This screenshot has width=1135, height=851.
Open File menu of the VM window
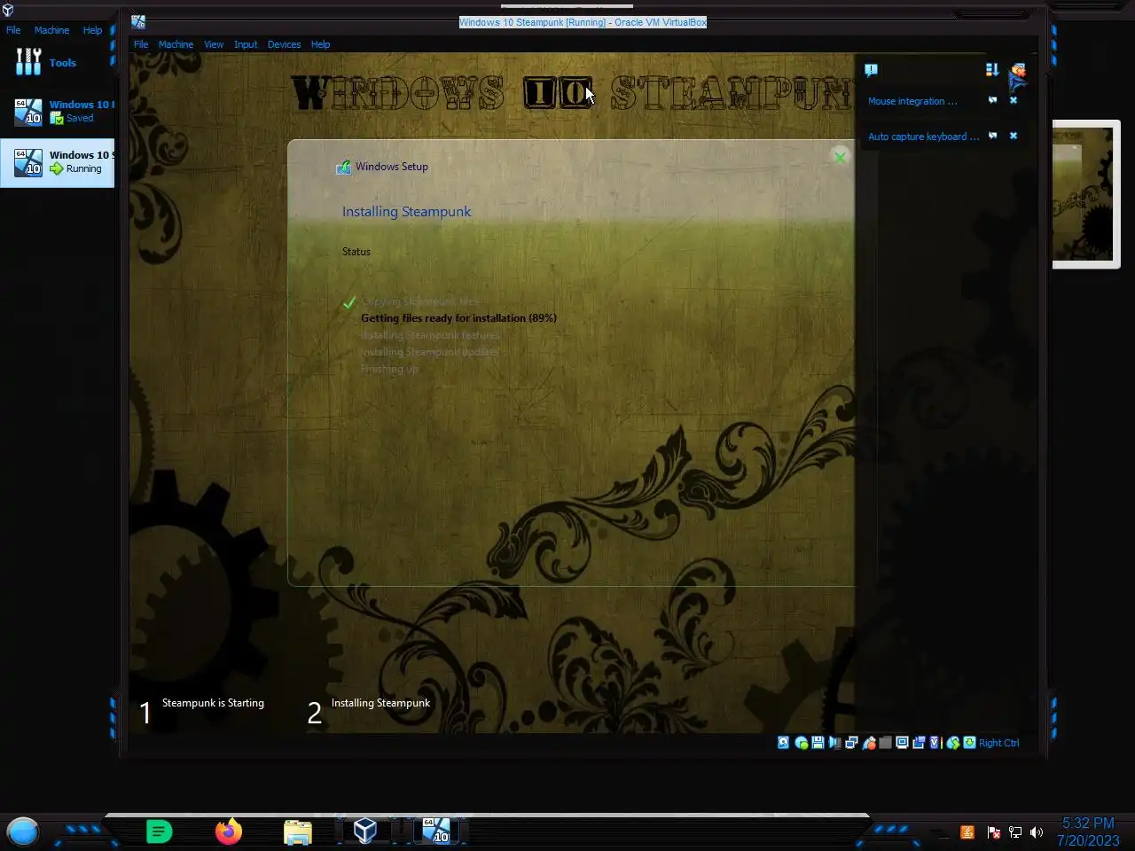[x=141, y=44]
